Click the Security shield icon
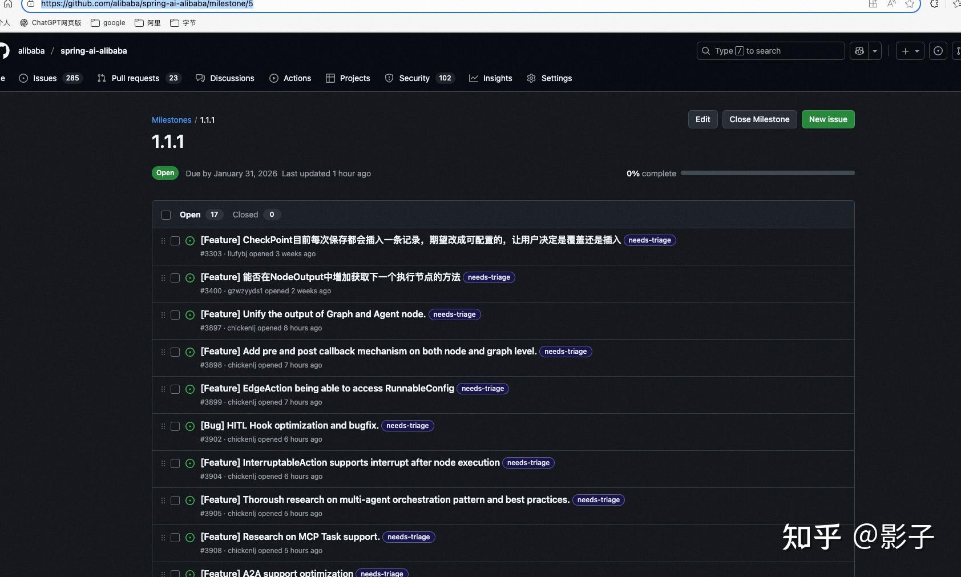 point(389,78)
